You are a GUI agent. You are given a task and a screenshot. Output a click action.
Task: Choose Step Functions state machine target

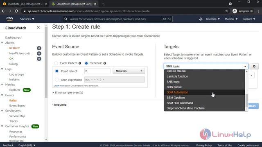204,108
